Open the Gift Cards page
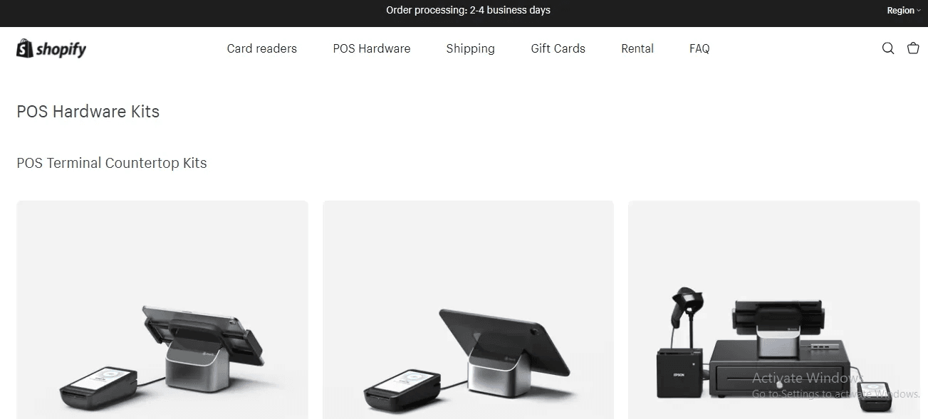Image resolution: width=928 pixels, height=419 pixels. (558, 48)
